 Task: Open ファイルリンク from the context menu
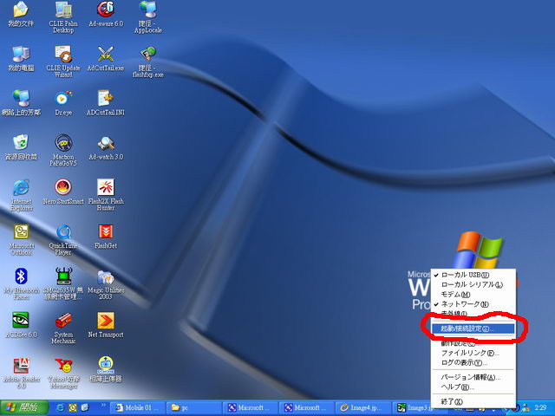point(473,353)
